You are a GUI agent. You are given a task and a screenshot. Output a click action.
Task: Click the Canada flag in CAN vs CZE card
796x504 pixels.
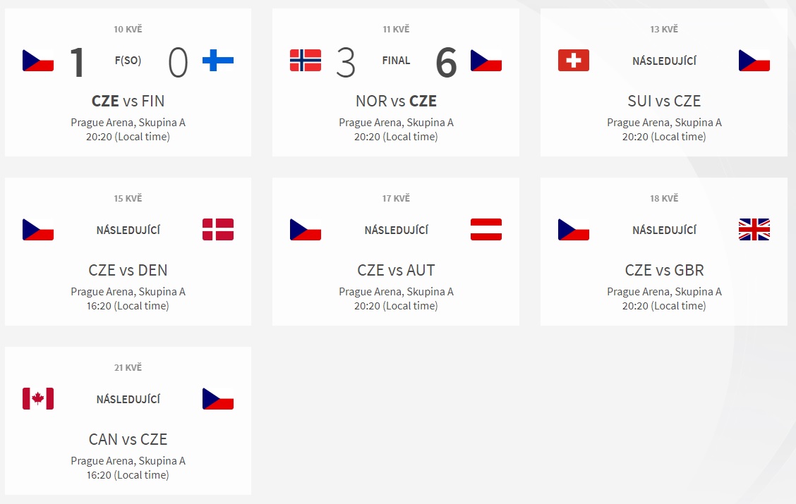pos(38,398)
